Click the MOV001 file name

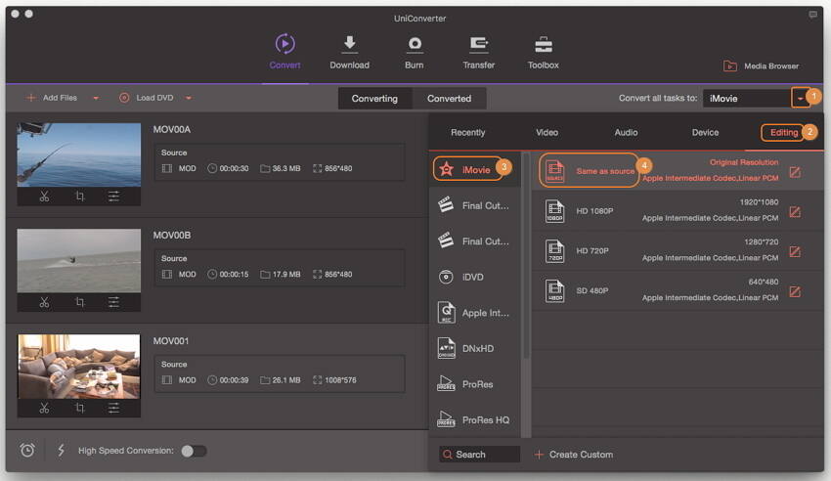coord(171,341)
